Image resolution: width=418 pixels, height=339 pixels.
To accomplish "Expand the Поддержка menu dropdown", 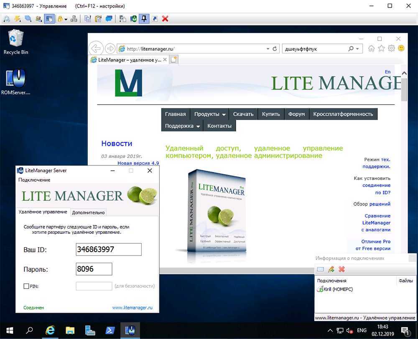I will 182,126.
